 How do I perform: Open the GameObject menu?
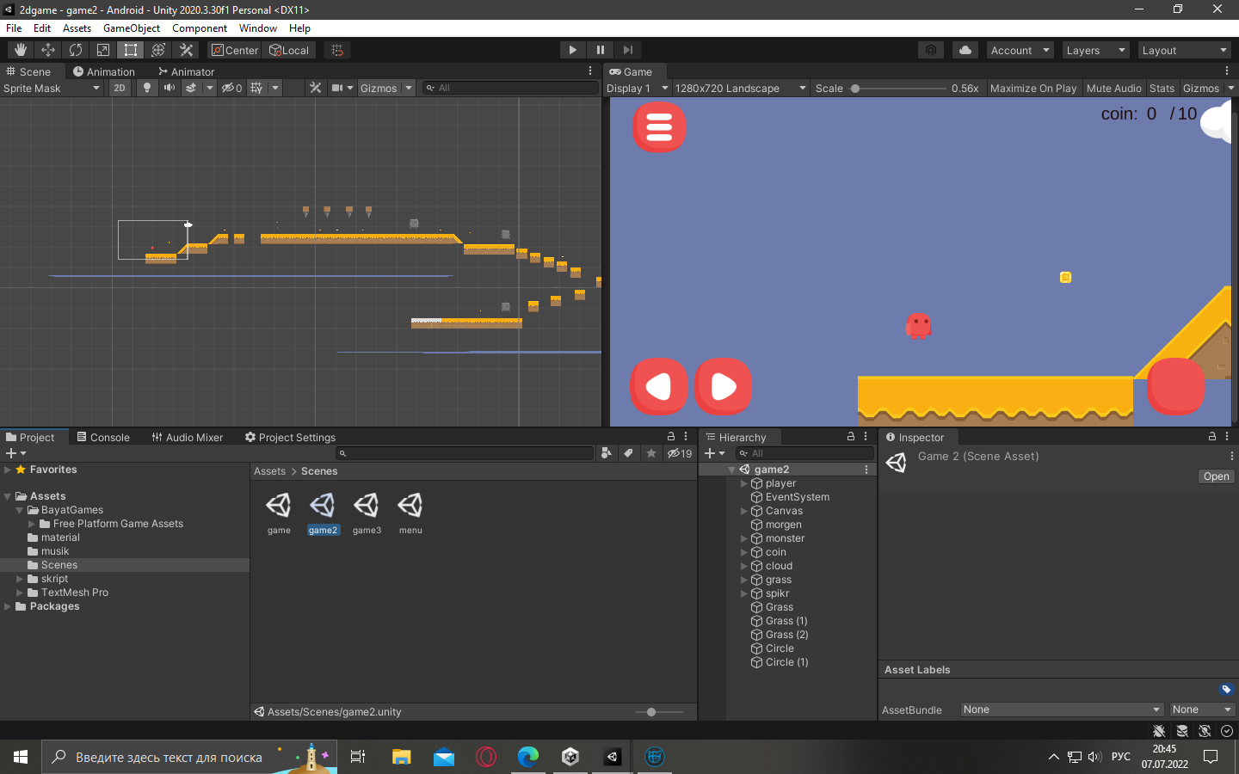132,28
